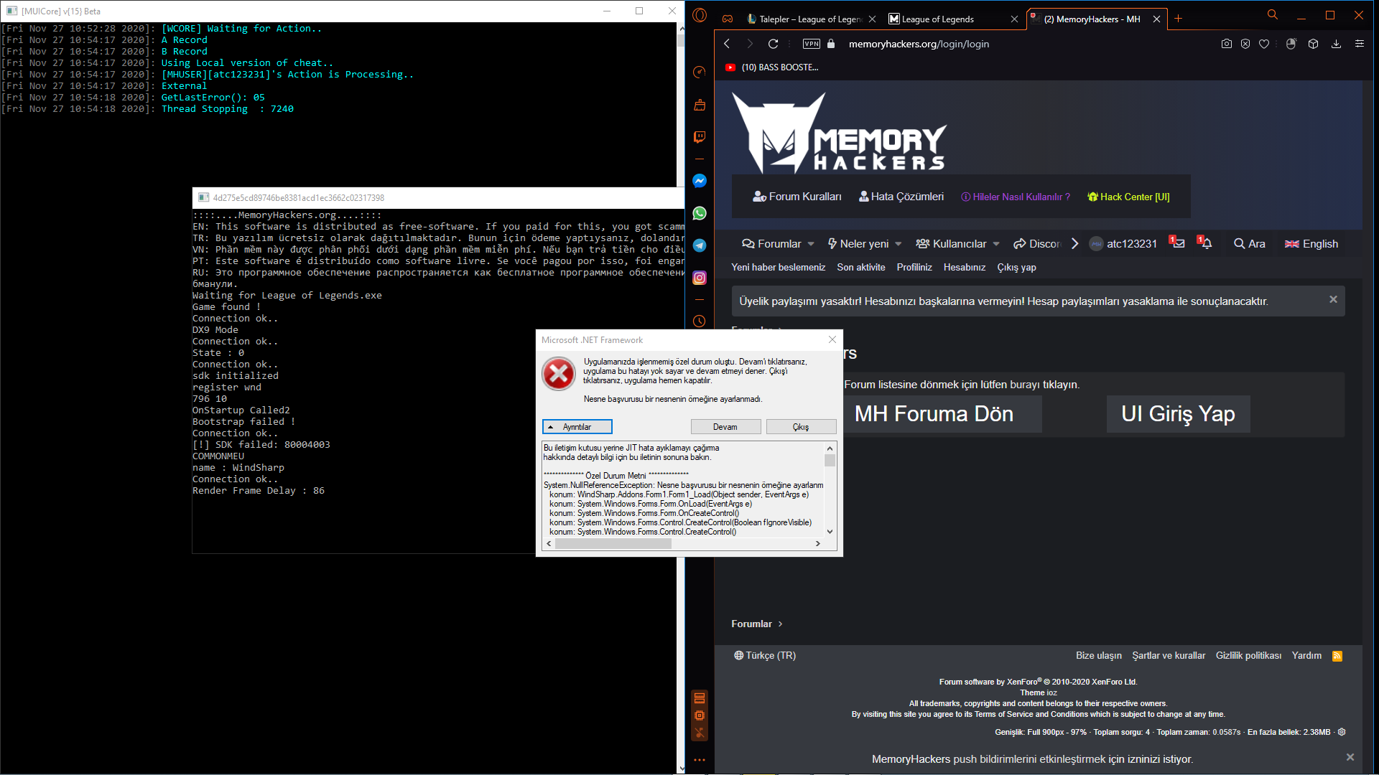
Task: Open Telegram icon in Opera sidebar
Action: (x=700, y=245)
